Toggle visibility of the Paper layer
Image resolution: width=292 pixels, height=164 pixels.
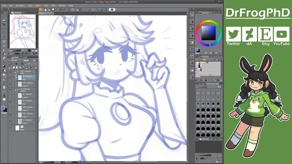click(10, 128)
